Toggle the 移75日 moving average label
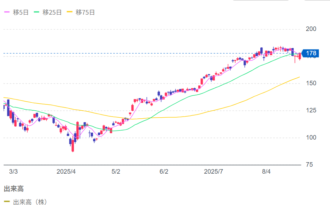The image size is (330, 205). [x=85, y=12]
